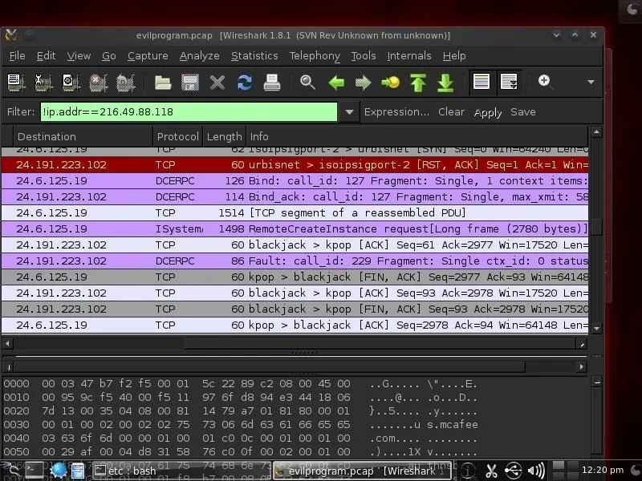The height and width of the screenshot is (481, 642).
Task: Toggle auto scroll in live capture
Action: coord(509,82)
